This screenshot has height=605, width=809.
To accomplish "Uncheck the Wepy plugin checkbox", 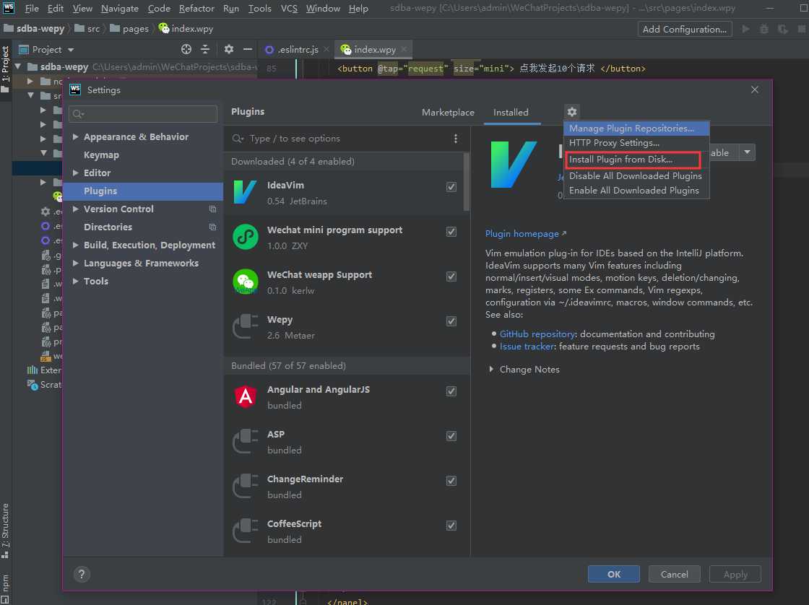I will [x=451, y=321].
